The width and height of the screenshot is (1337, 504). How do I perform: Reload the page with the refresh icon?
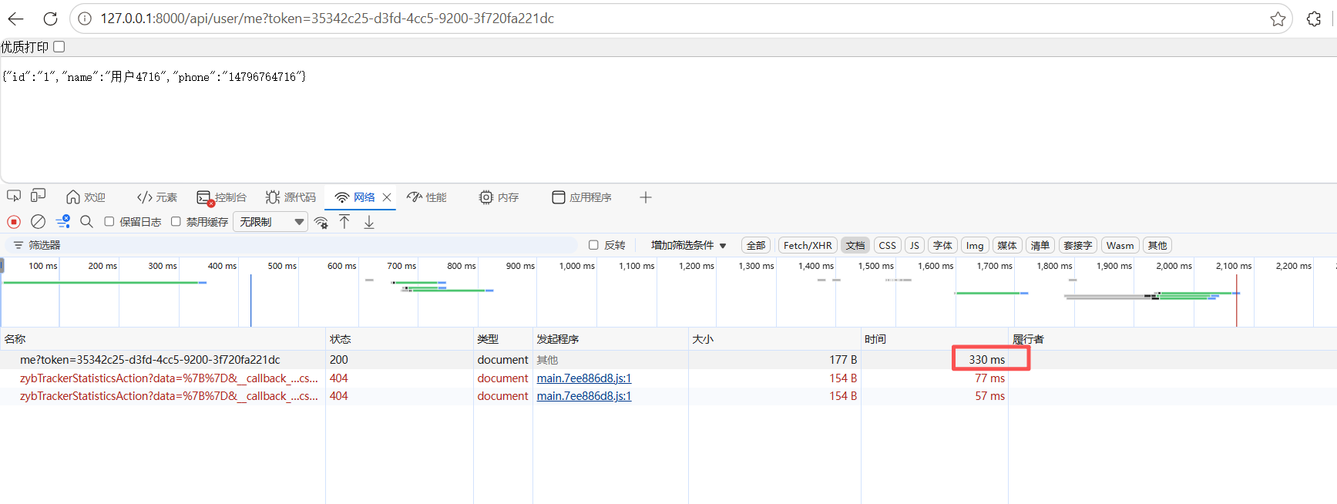tap(50, 18)
